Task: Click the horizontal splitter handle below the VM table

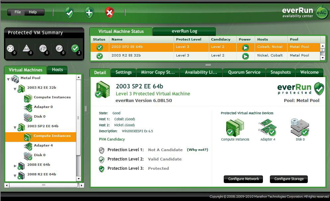Action: 208,65
